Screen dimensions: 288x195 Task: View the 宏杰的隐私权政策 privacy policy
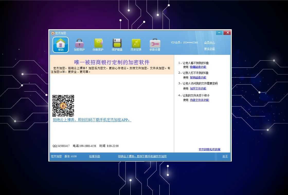click(210, 149)
